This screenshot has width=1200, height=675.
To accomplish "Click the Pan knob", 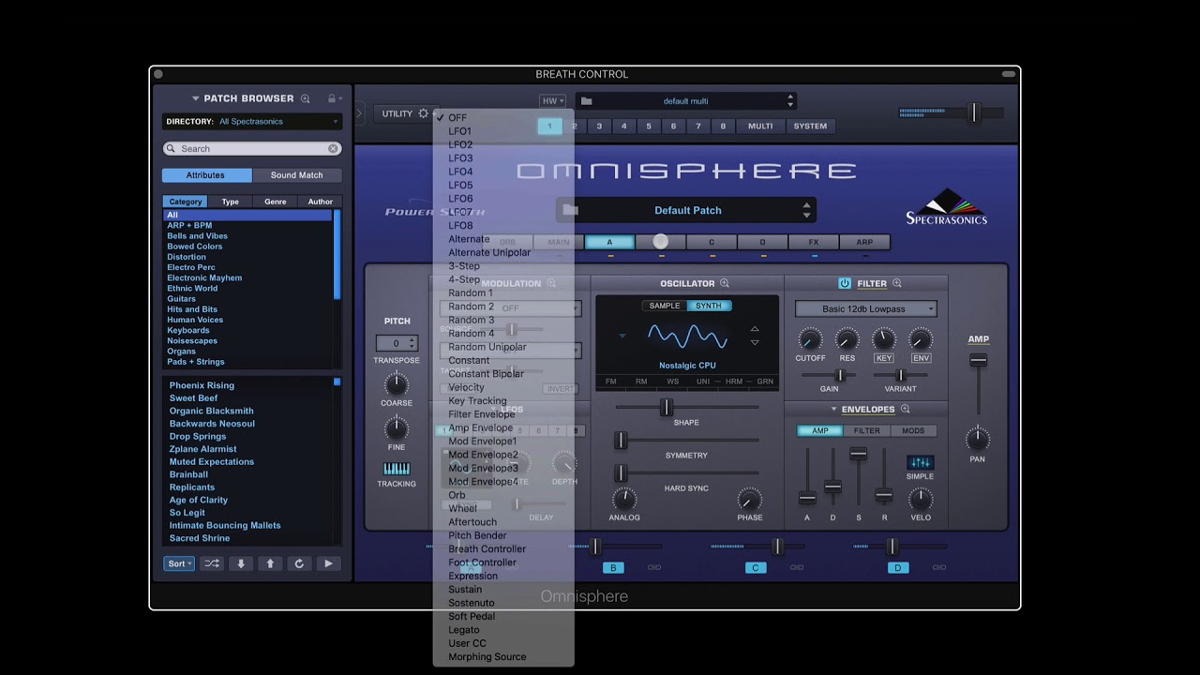I will [978, 439].
